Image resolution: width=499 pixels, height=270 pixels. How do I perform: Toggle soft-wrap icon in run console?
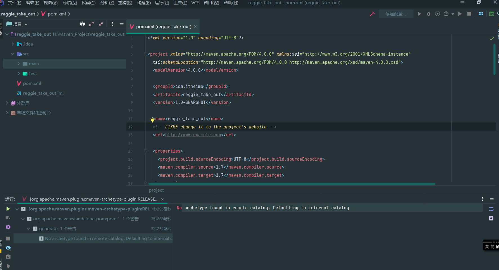[491, 209]
